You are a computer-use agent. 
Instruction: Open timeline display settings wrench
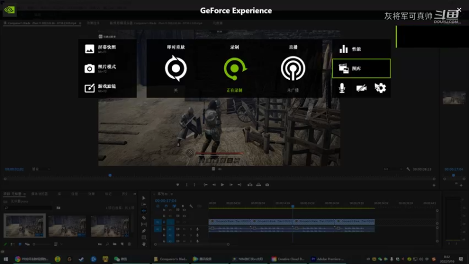pyautogui.click(x=191, y=206)
